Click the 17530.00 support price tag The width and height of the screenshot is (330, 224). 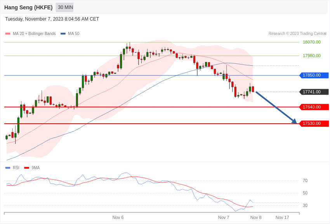[x=314, y=124]
